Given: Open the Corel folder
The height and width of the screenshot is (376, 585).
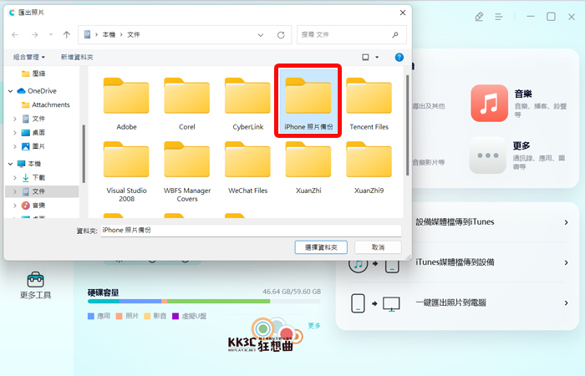Looking at the screenshot, I should (187, 104).
